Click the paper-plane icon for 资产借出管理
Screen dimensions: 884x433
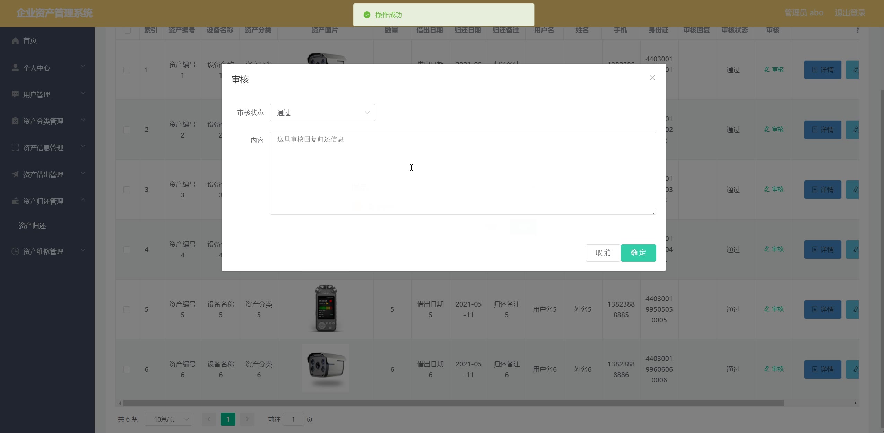point(15,174)
